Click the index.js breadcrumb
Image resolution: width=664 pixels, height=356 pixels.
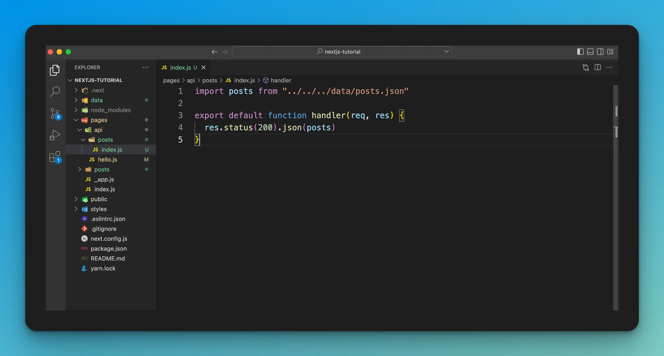click(x=240, y=80)
